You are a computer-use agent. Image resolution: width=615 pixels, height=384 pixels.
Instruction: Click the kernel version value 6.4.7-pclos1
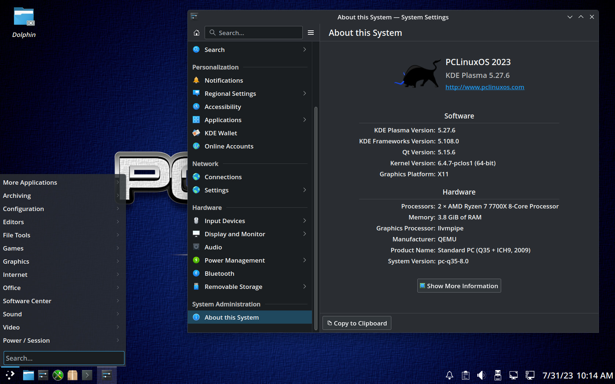(x=467, y=163)
